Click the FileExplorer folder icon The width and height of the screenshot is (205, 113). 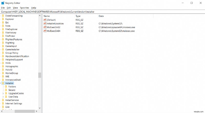pyautogui.click(x=3, y=29)
